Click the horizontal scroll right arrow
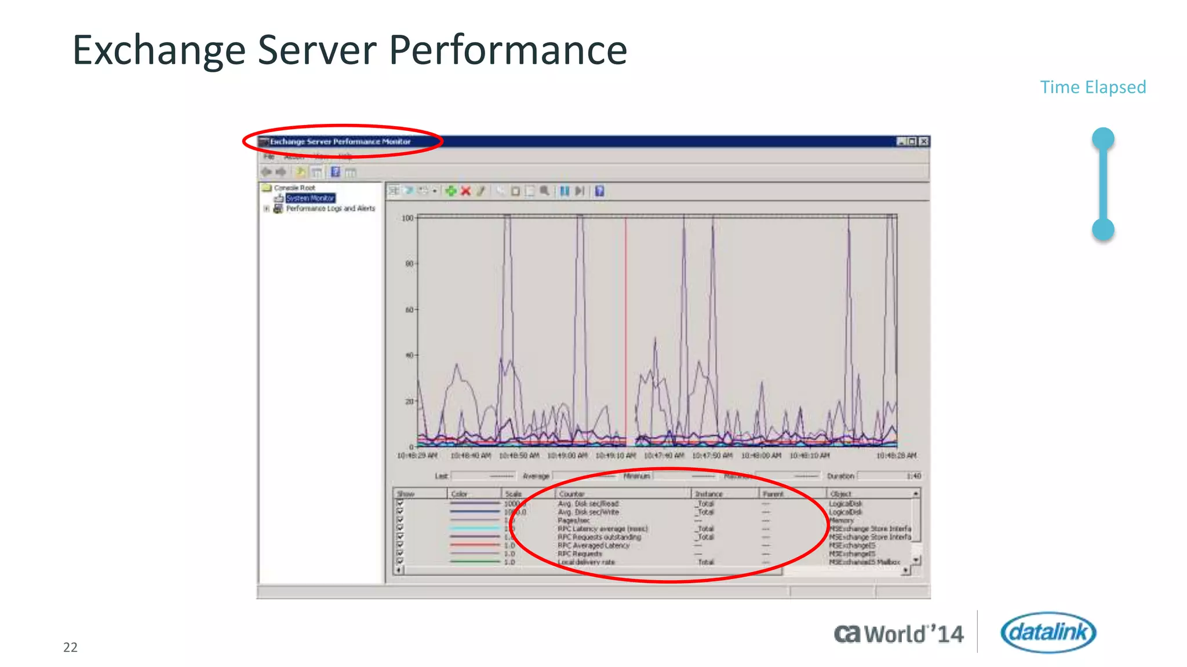 [x=906, y=570]
